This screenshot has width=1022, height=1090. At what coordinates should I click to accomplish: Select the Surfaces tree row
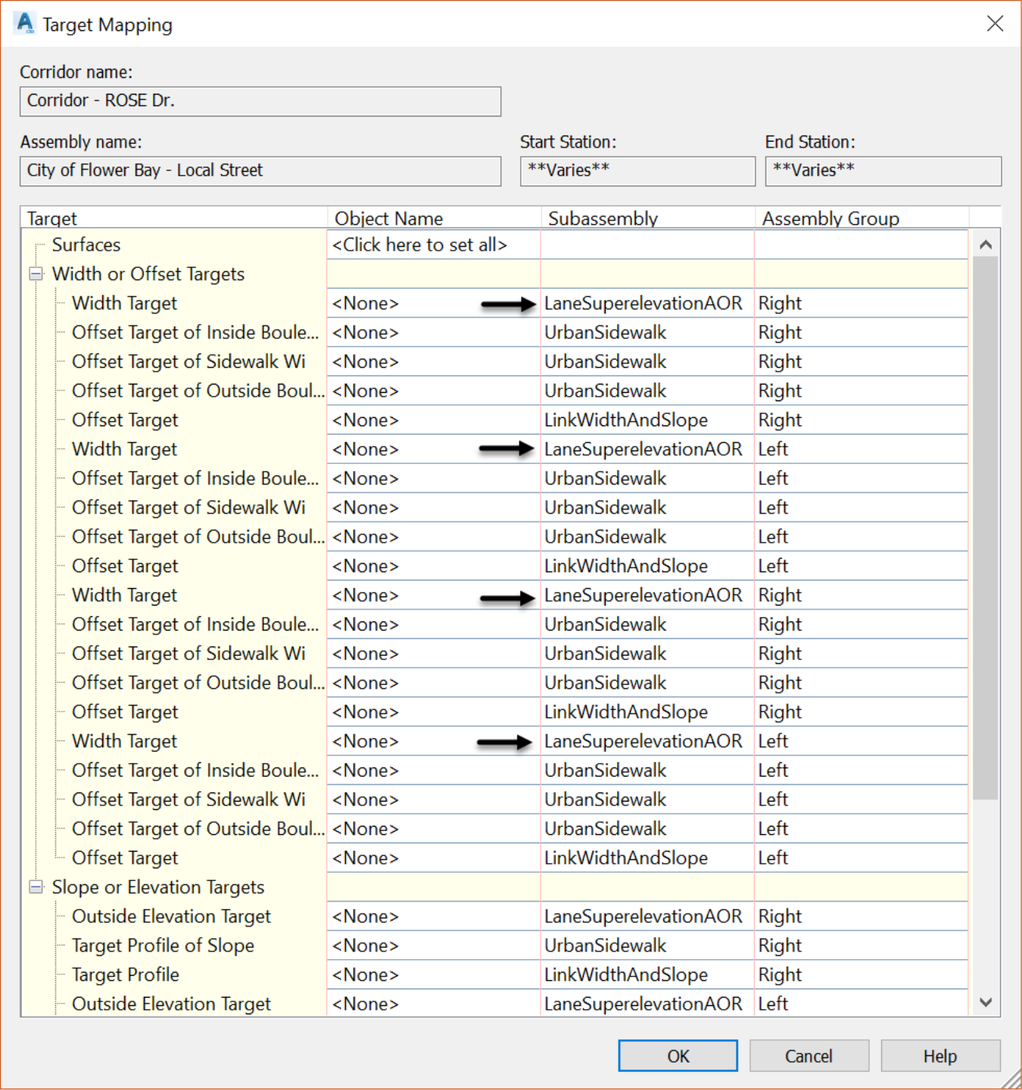[86, 244]
